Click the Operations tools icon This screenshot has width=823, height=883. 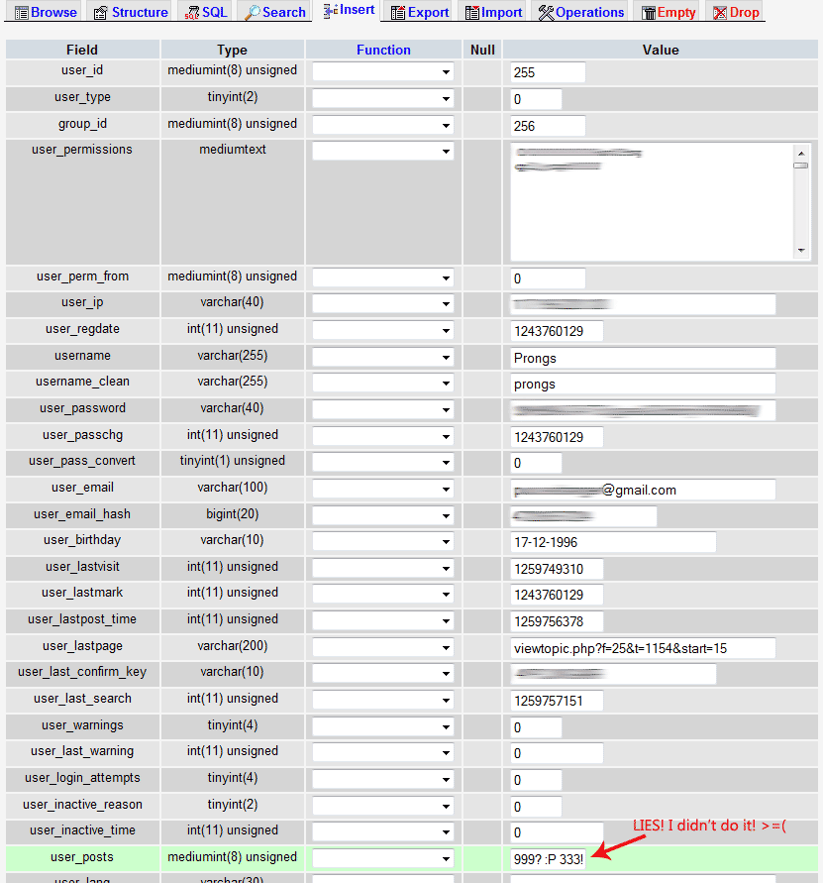(x=546, y=13)
